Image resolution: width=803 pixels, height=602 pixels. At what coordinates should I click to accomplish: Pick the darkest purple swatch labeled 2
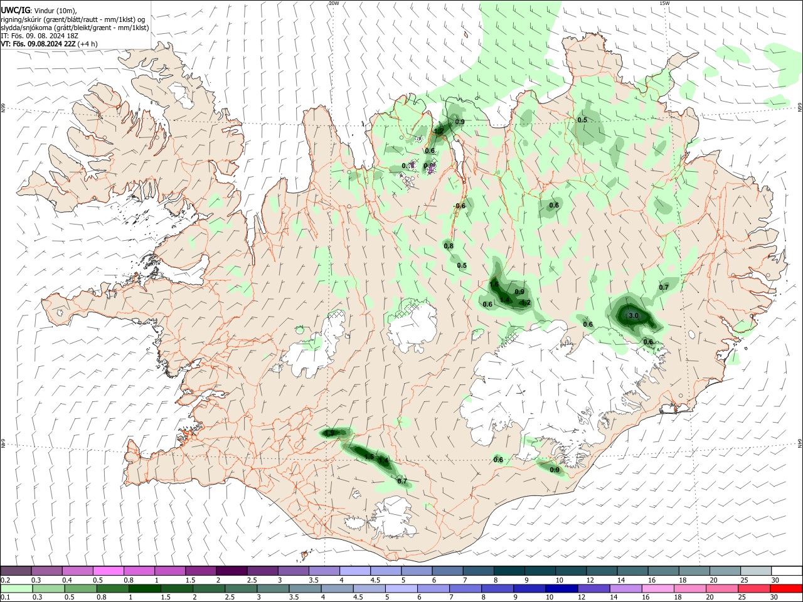231,571
